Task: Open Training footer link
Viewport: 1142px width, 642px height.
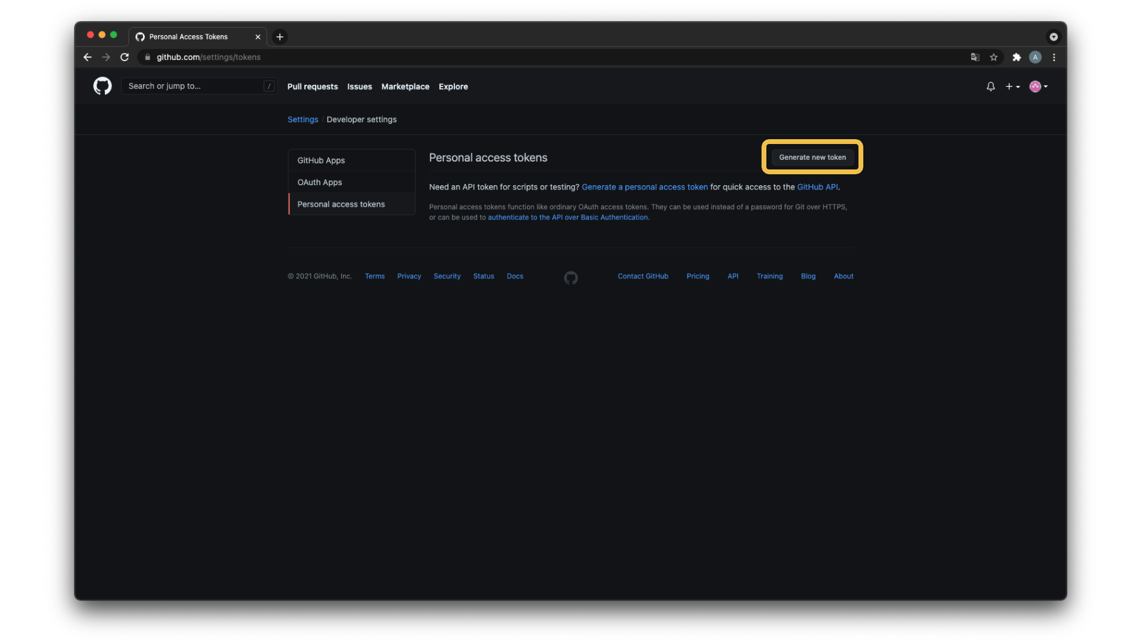Action: (x=769, y=276)
